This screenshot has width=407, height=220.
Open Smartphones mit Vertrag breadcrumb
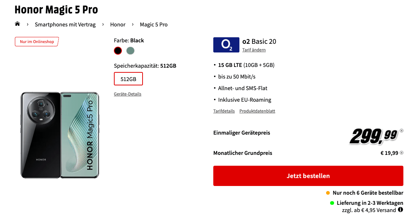click(x=65, y=25)
